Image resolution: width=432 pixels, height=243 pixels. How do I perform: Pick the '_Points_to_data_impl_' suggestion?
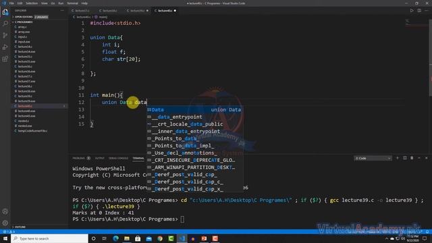coord(195,146)
